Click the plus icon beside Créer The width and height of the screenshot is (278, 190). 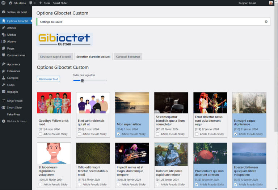click(x=41, y=3)
